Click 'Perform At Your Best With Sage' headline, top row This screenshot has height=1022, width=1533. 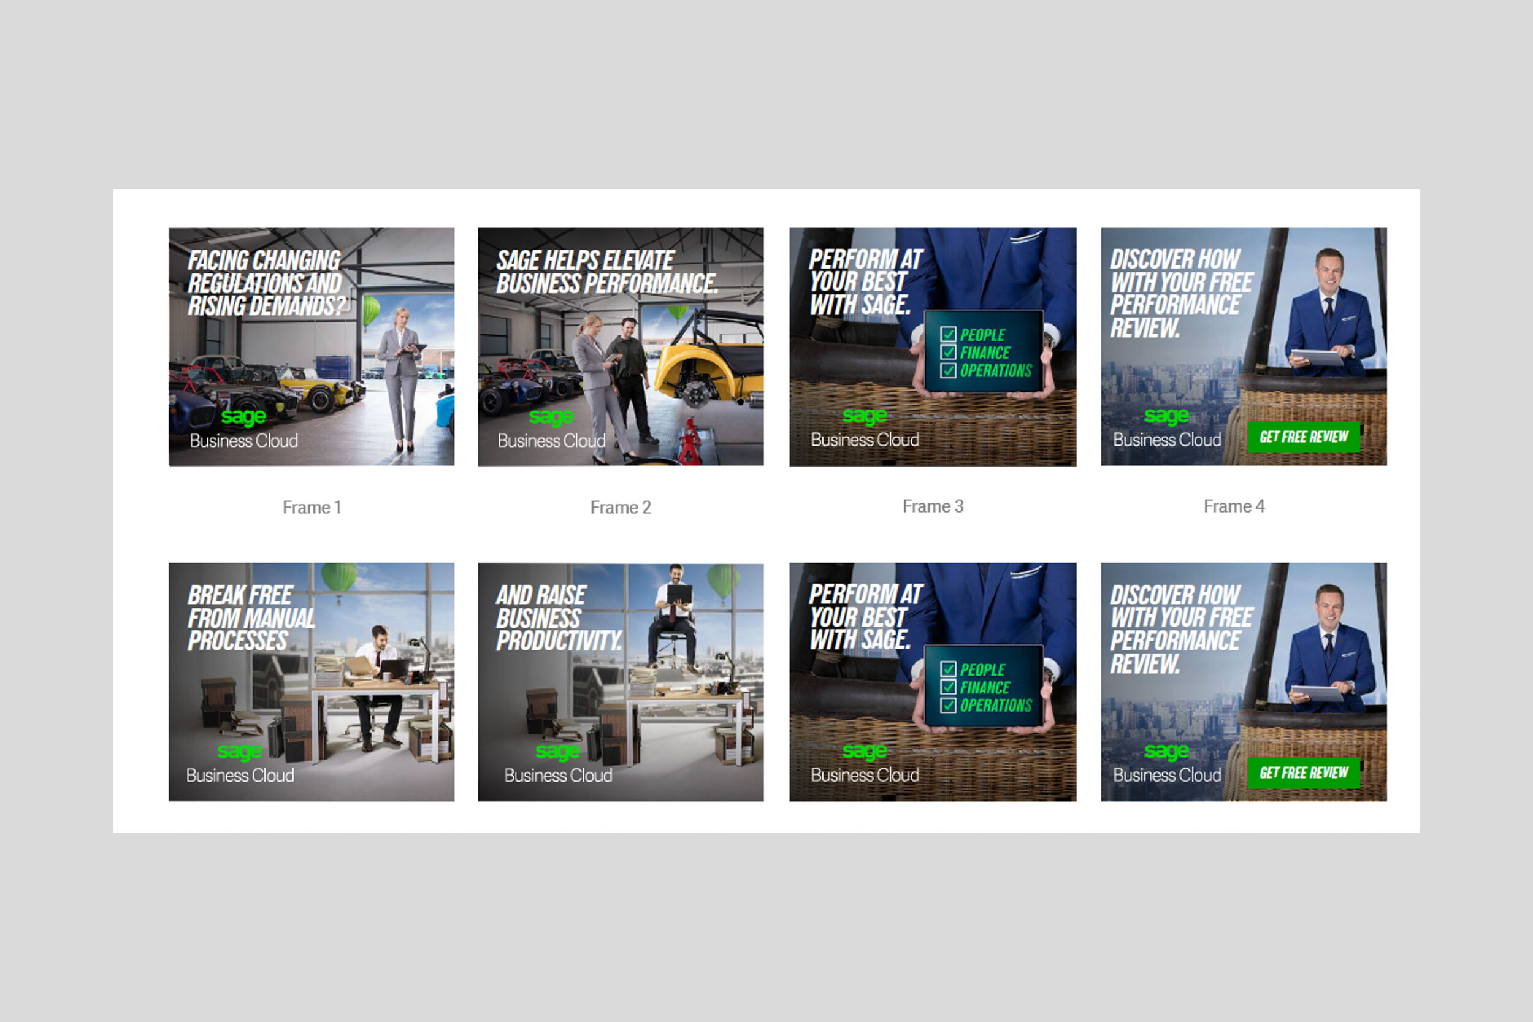tap(866, 282)
